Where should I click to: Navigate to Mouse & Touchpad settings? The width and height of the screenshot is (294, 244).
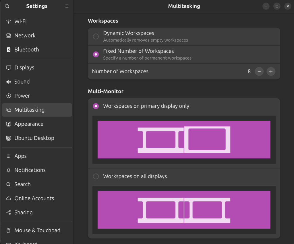pyautogui.click(x=37, y=230)
